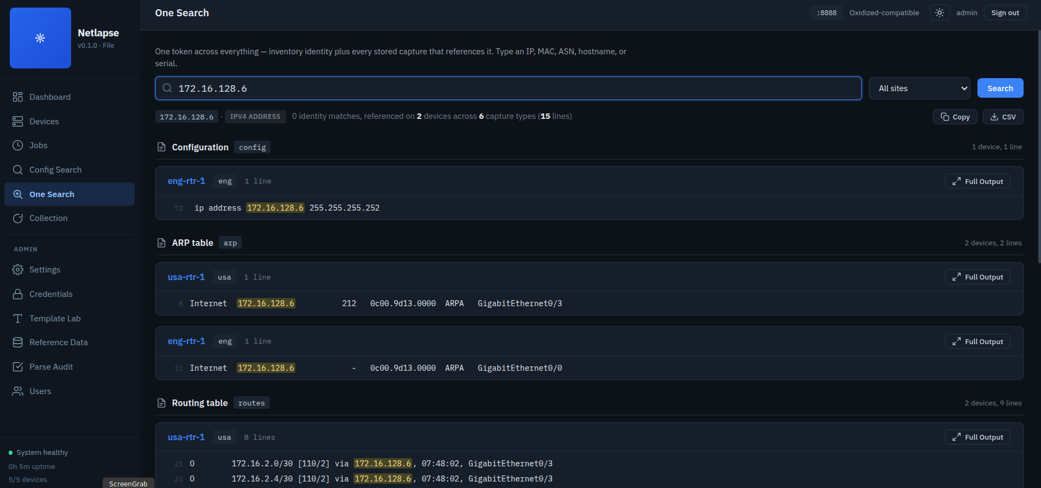Click the ScreenGrab label at bottom
Screen dimensions: 1041x488
tap(128, 484)
